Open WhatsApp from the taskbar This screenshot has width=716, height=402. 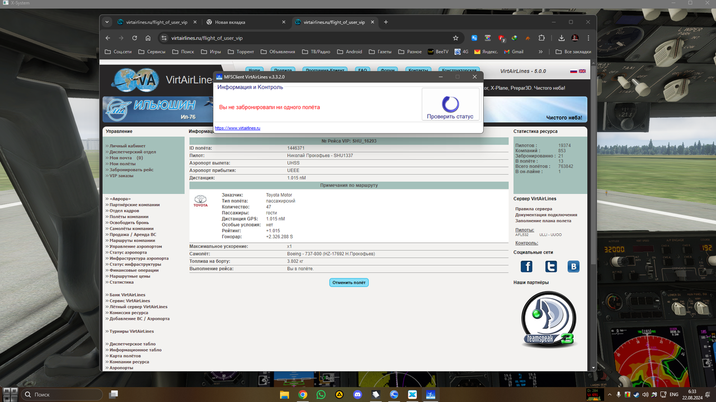(321, 394)
